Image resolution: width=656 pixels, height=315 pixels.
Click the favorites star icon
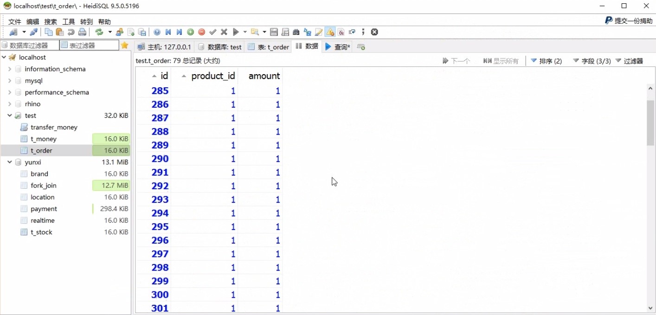(x=124, y=45)
